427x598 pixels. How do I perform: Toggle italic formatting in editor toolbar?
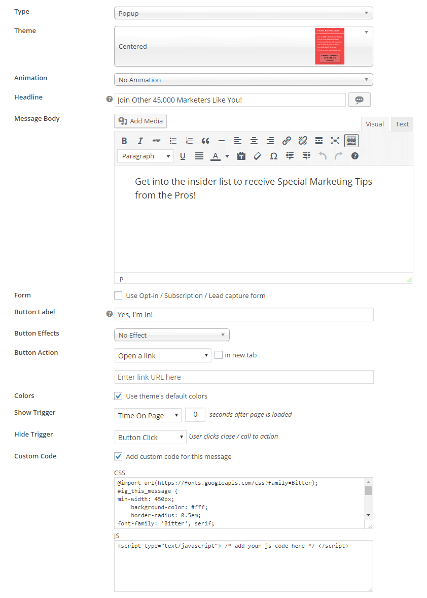pyautogui.click(x=140, y=141)
